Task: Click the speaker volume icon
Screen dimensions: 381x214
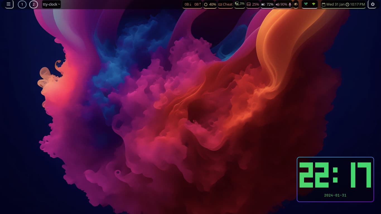Action: (277, 4)
